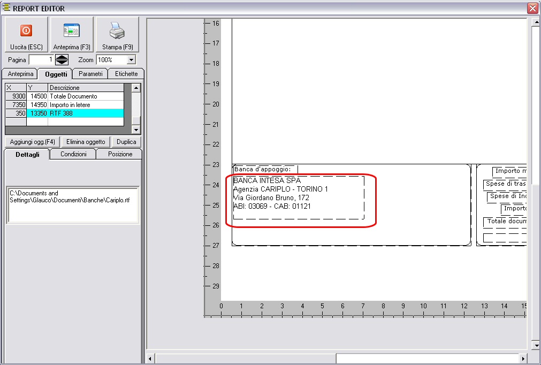Click the Aggiungi ogg.(F4) button
The image size is (541, 365).
pos(32,142)
